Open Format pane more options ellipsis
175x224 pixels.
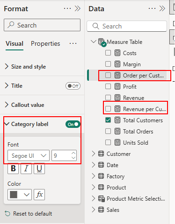point(67,8)
